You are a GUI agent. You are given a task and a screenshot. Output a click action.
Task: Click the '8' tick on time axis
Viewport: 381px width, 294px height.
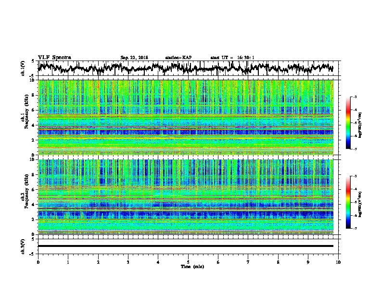pyautogui.click(x=278, y=262)
